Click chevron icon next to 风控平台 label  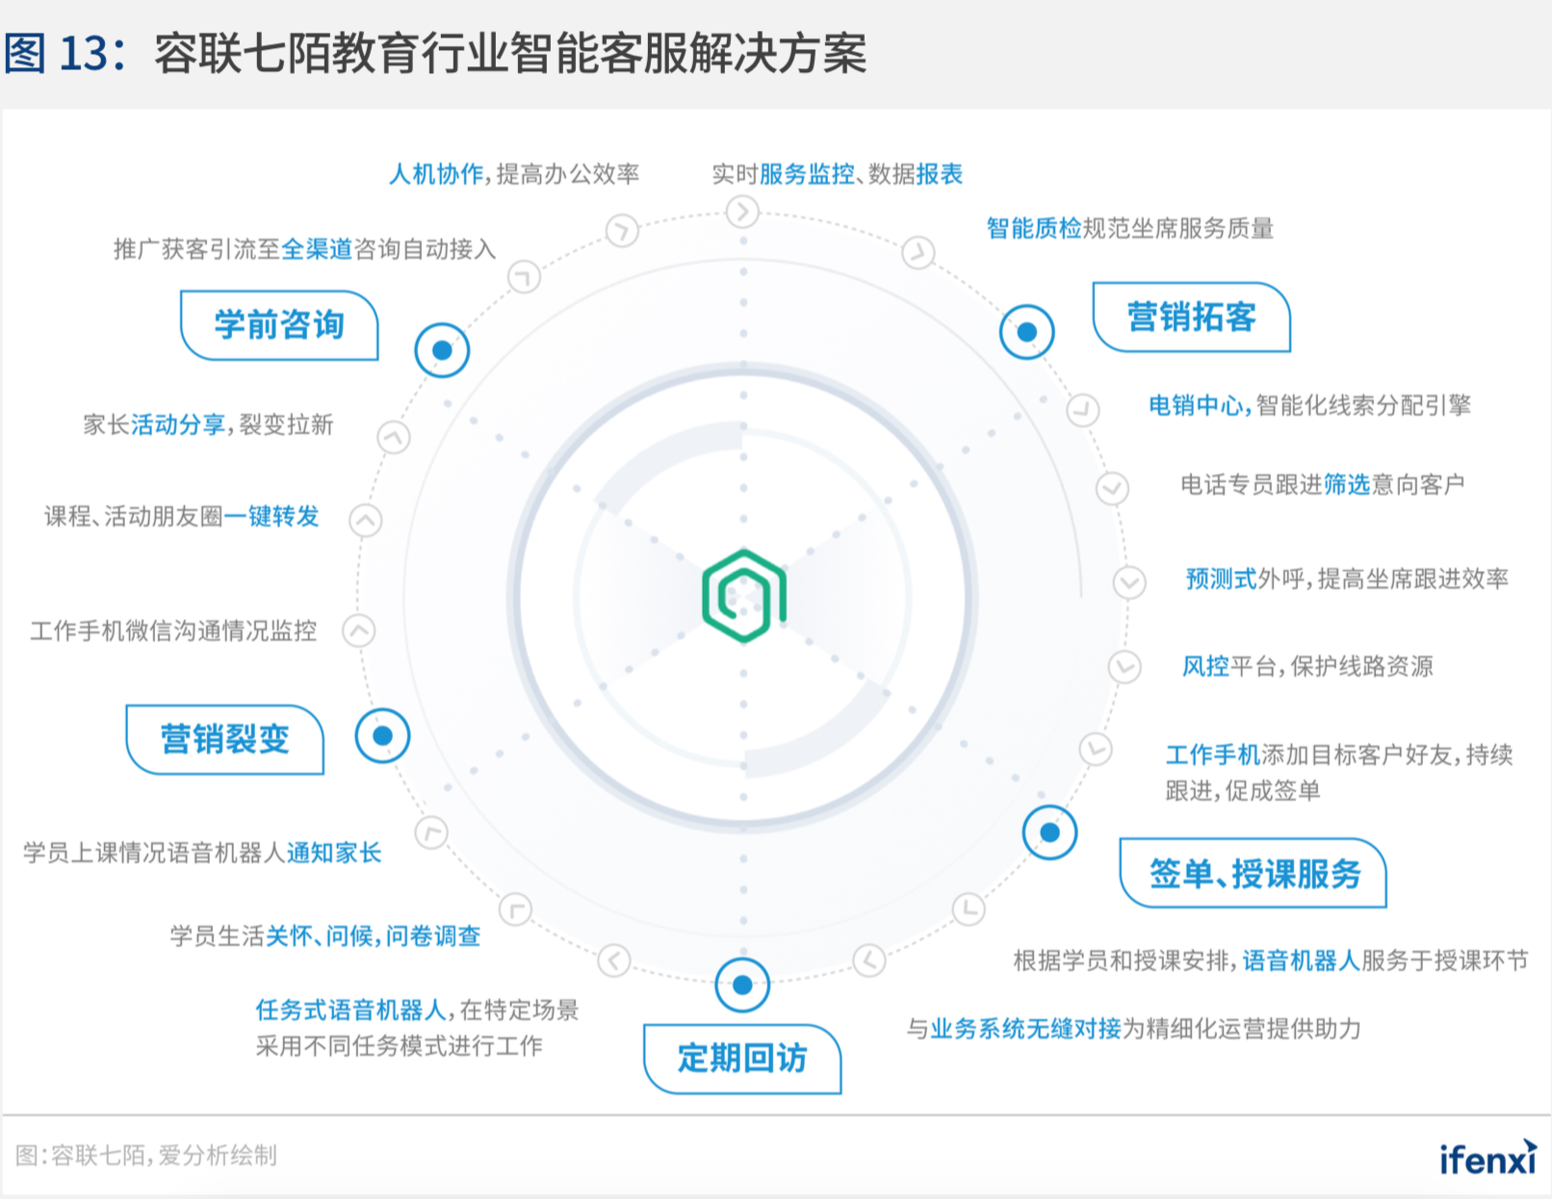[x=1125, y=666]
